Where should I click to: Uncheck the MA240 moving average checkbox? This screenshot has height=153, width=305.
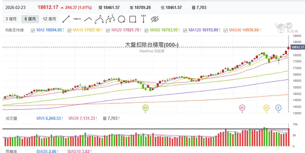225,30
